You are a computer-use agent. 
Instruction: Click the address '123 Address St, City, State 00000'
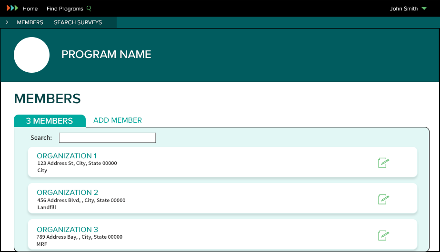point(77,163)
